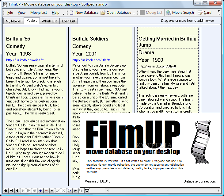Click the Comedy genre under Buffalo '66
This screenshot has width=224, height=196.
click(15, 46)
